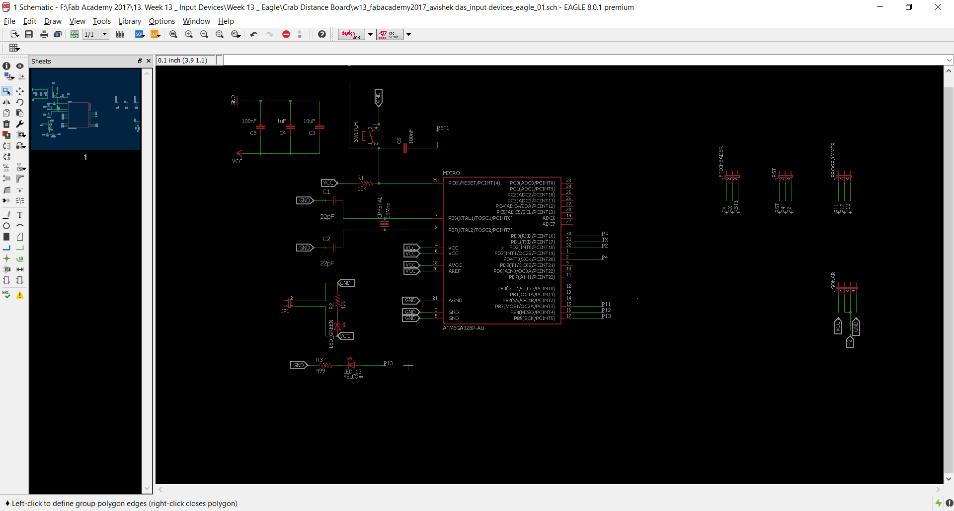Open the layer settings dropdown tool
The image size is (954, 511).
9,77
